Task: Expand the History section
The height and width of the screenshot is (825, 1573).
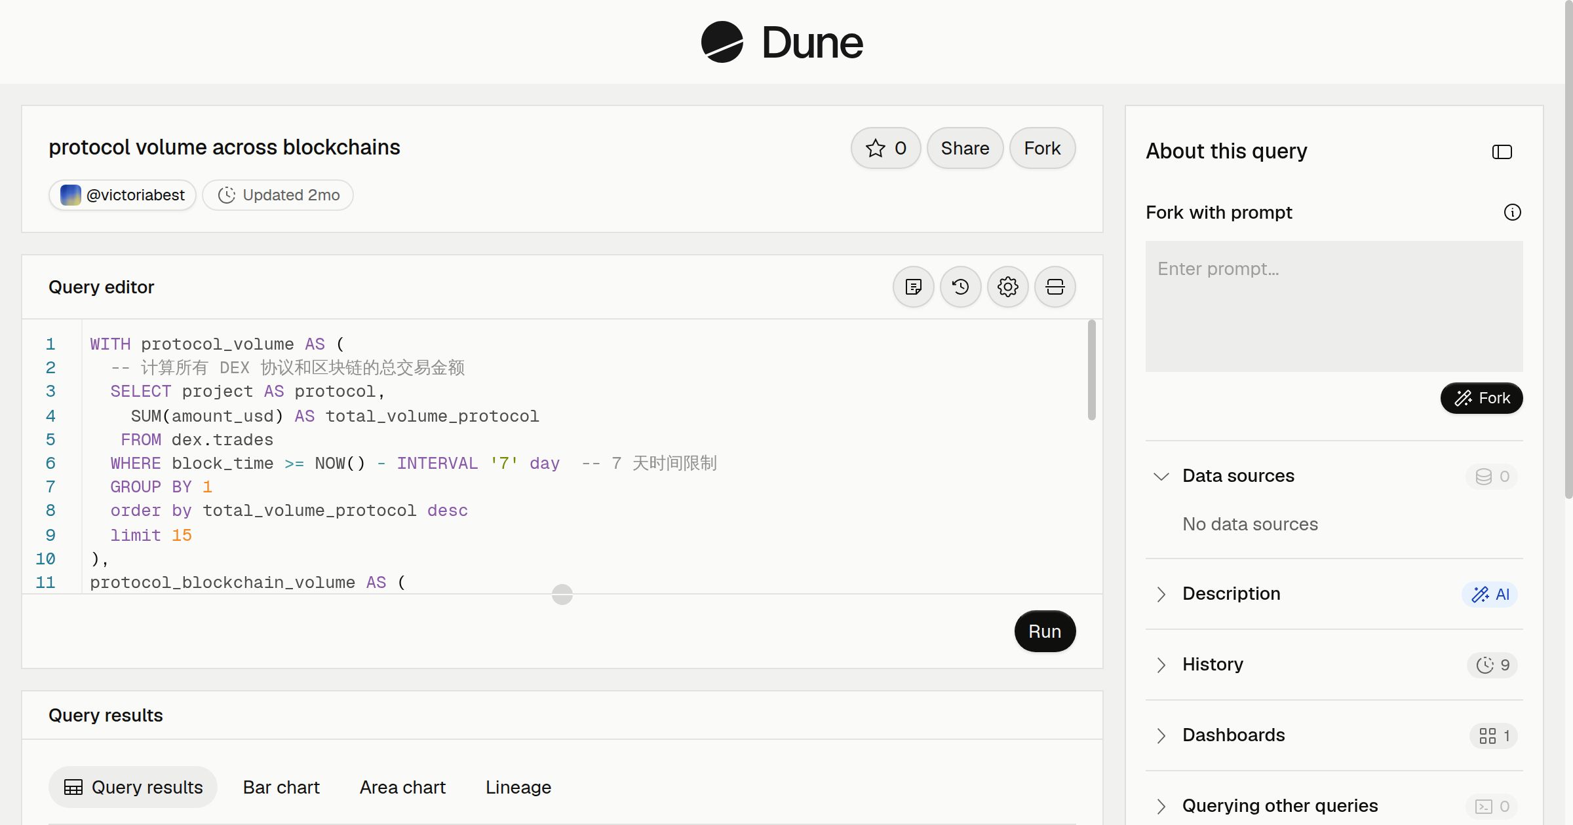Action: [x=1161, y=665]
